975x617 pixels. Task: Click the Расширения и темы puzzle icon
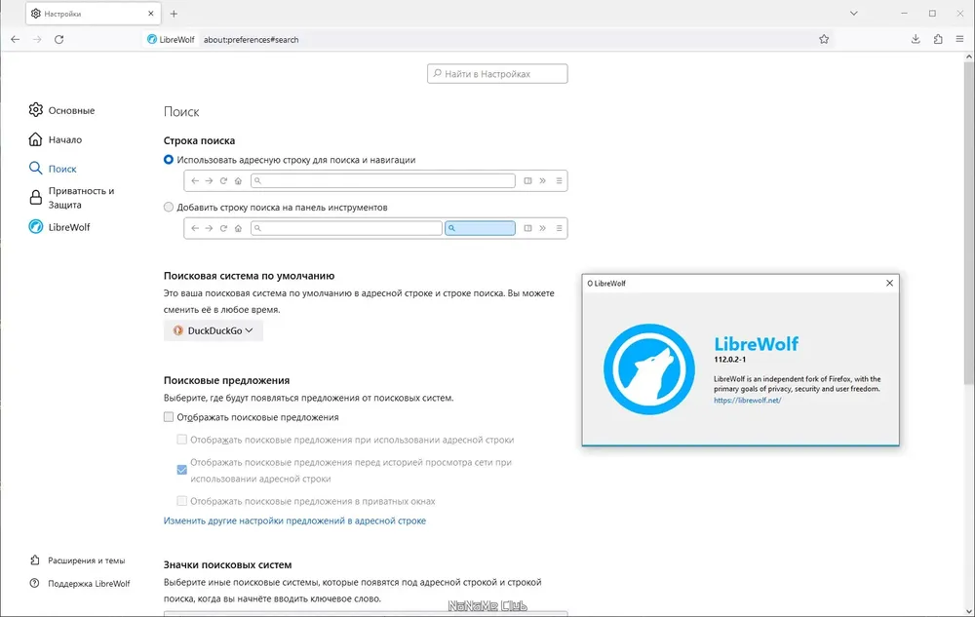pyautogui.click(x=35, y=560)
